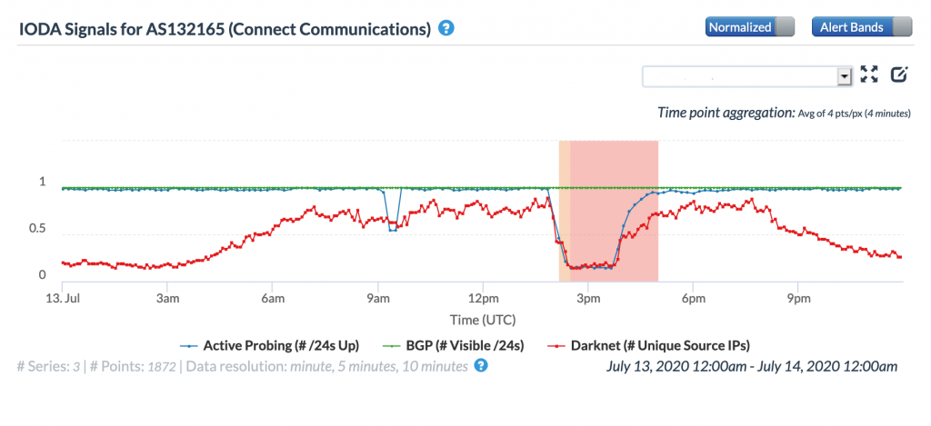Click the help icon next to Data resolution

[x=481, y=366]
